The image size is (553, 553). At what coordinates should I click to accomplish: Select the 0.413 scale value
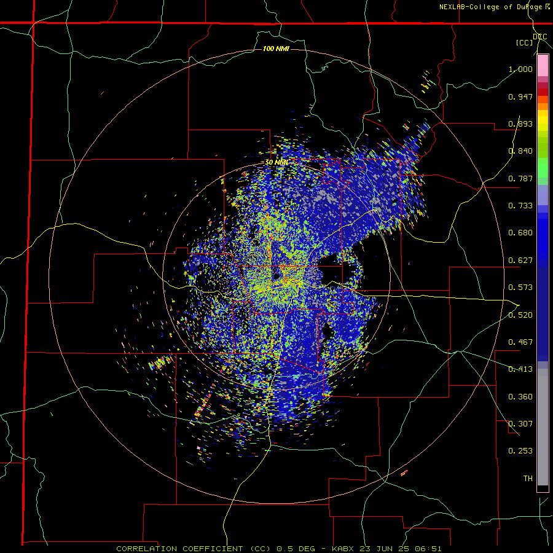point(520,369)
